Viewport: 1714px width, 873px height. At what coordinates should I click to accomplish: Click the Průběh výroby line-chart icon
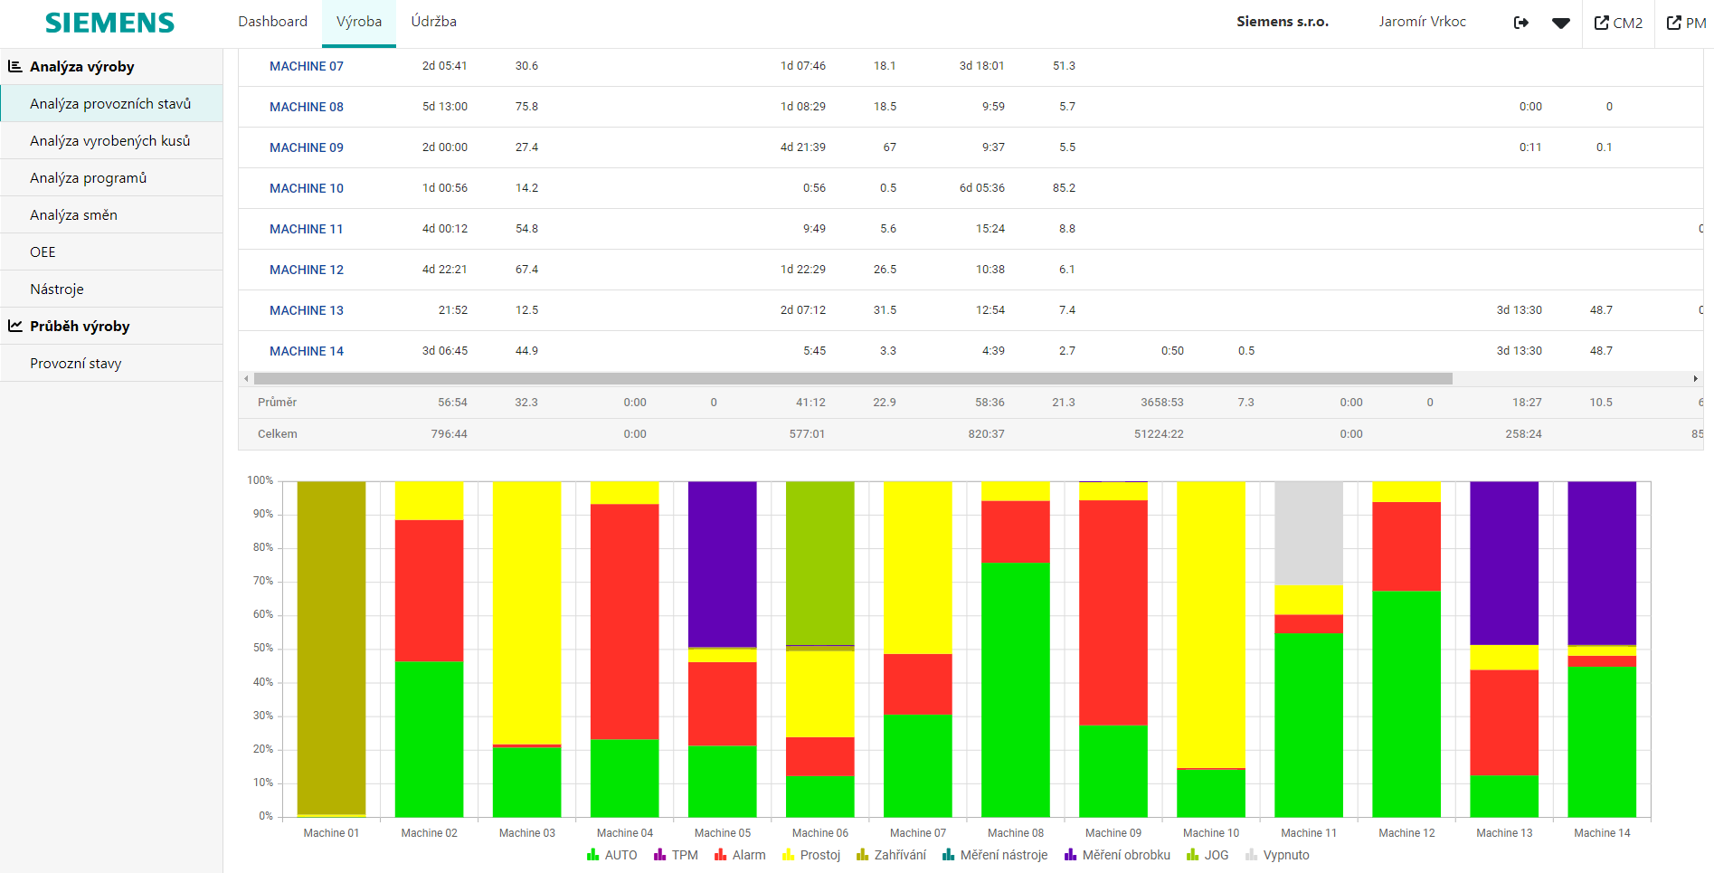[x=15, y=326]
